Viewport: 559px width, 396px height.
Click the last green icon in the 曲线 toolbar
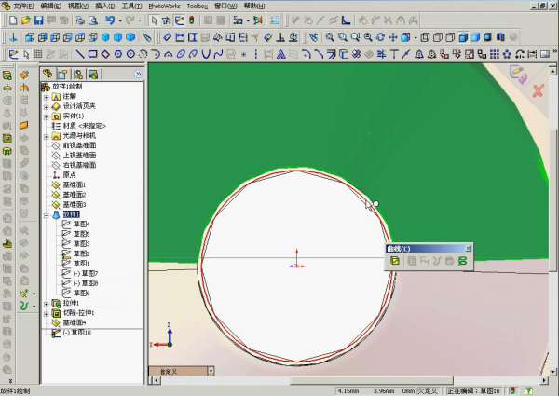tap(462, 262)
